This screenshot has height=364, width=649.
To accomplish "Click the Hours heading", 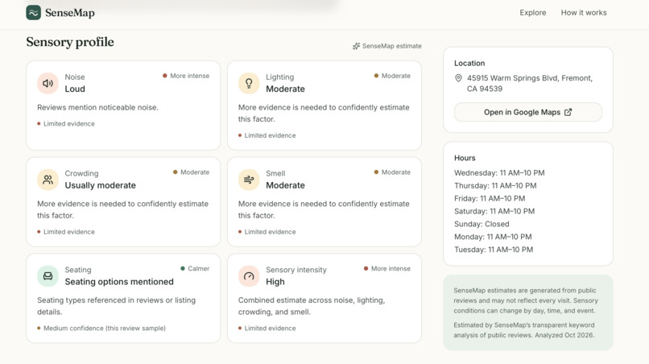I will click(x=465, y=158).
